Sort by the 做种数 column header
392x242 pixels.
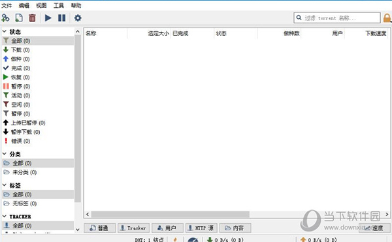point(279,33)
